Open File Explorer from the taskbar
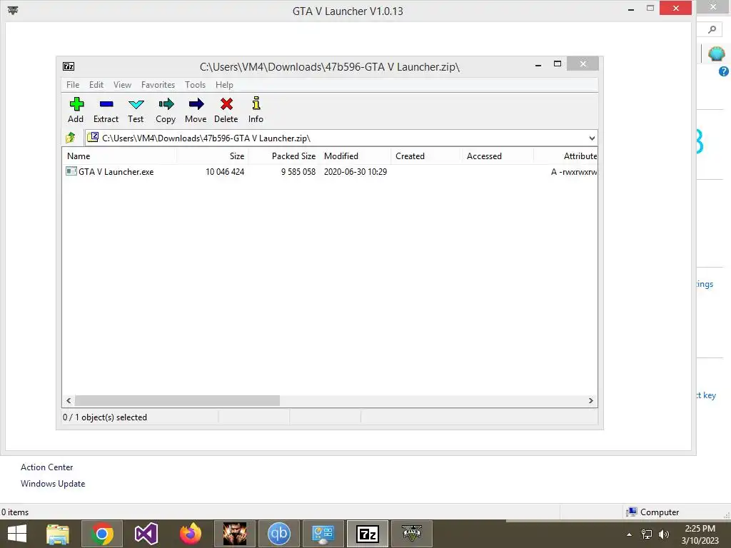The height and width of the screenshot is (548, 731). pos(58,534)
